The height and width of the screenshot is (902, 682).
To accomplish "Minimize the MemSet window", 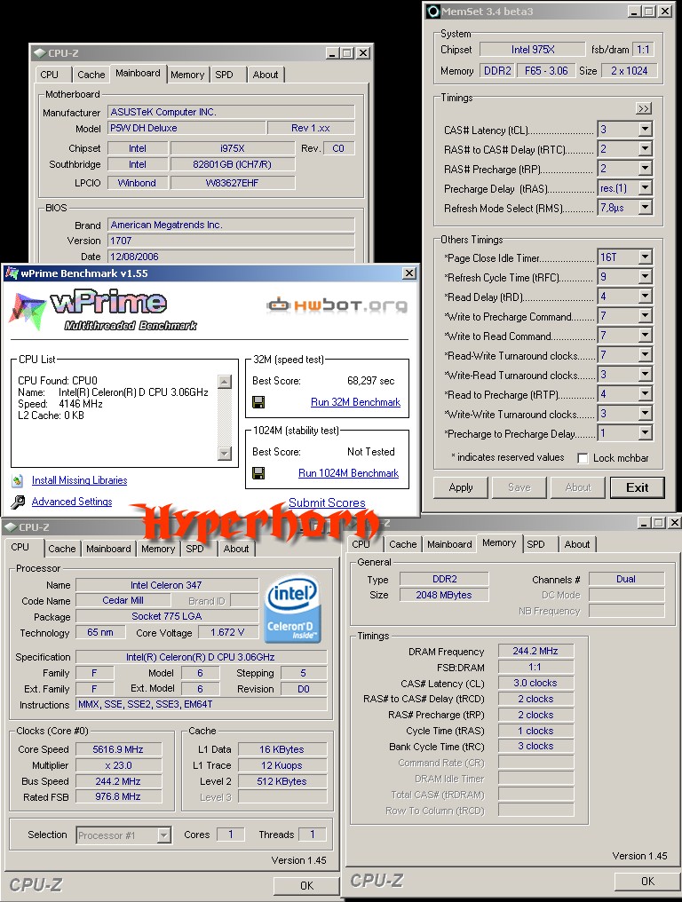I will [x=634, y=11].
